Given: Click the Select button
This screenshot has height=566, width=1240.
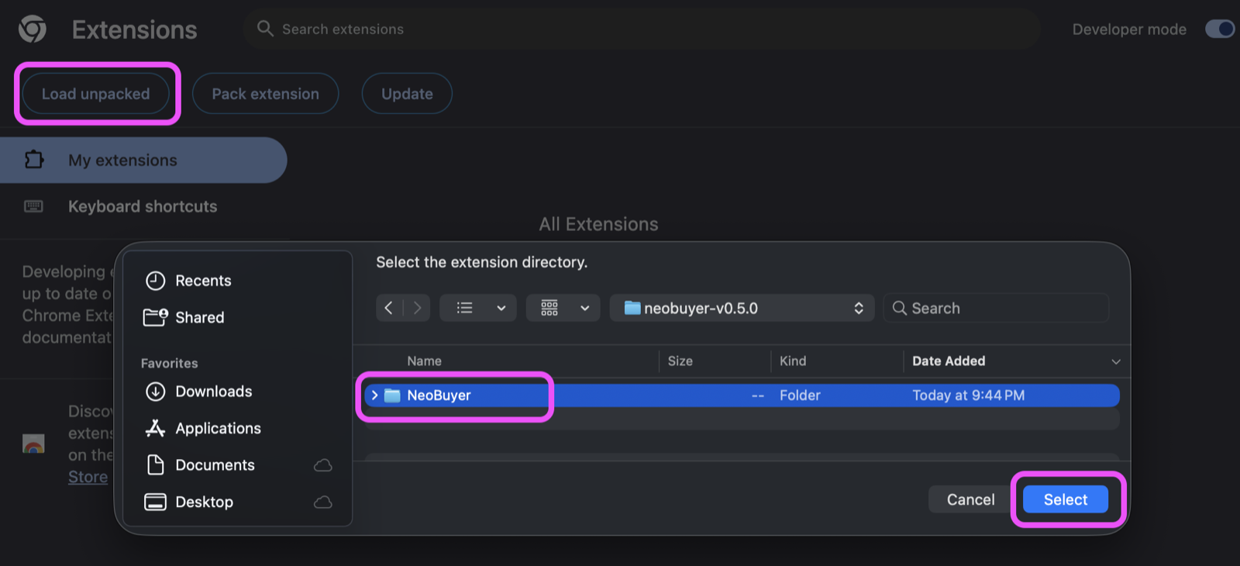Looking at the screenshot, I should [x=1066, y=500].
